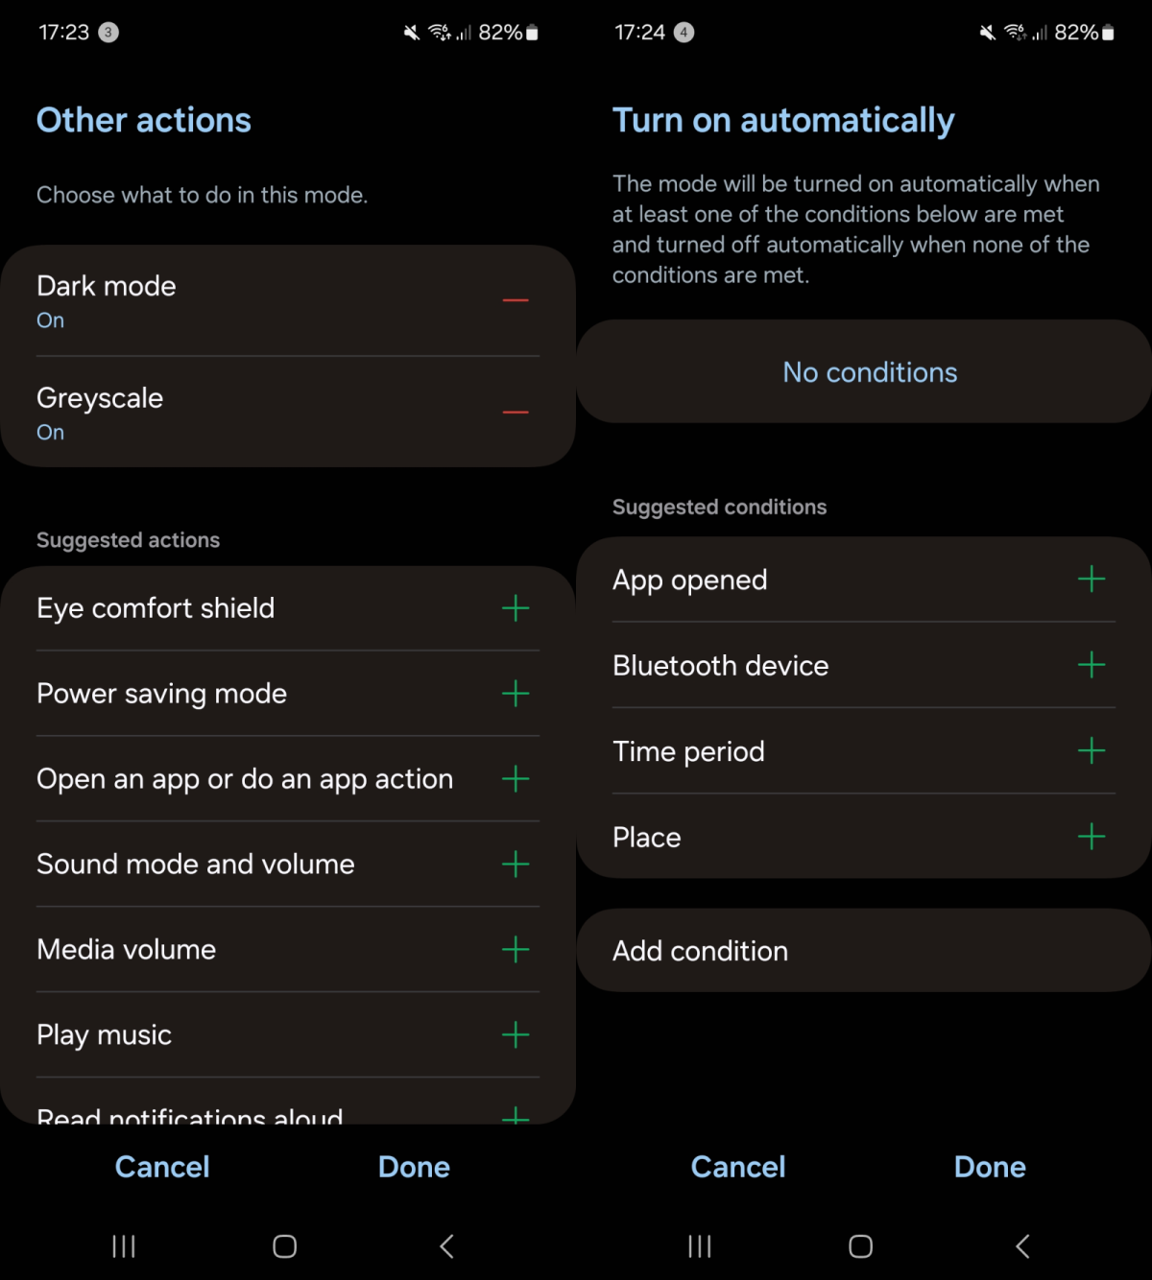
Task: Tap Open an app or do an app action
Action: point(245,779)
